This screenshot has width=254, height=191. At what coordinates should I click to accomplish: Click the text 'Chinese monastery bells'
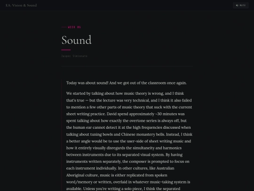point(143,134)
